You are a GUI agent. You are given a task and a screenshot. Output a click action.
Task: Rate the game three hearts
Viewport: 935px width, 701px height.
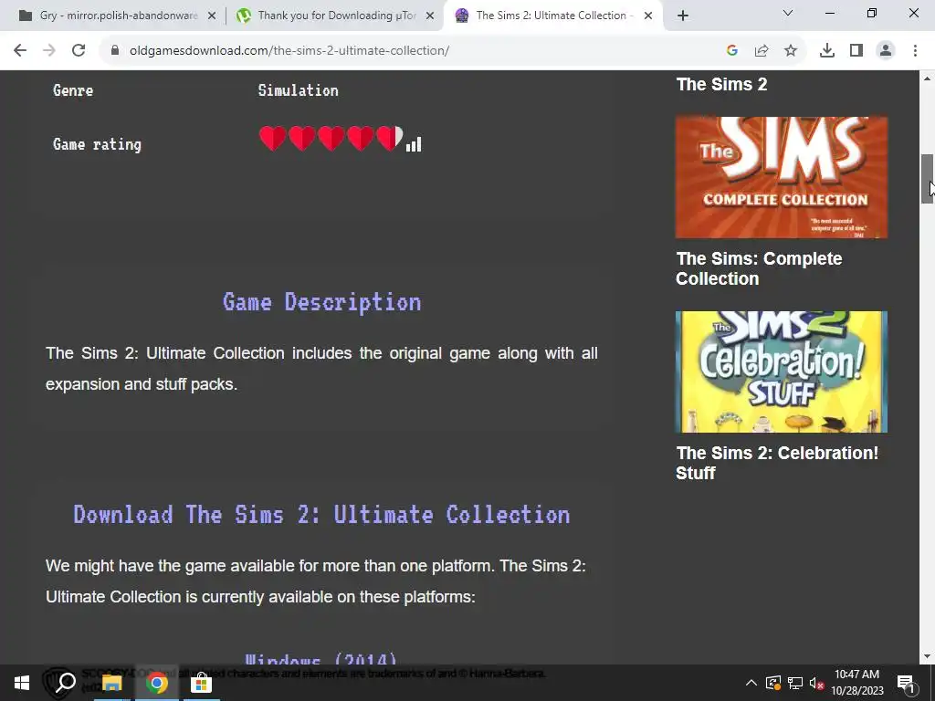pos(331,139)
